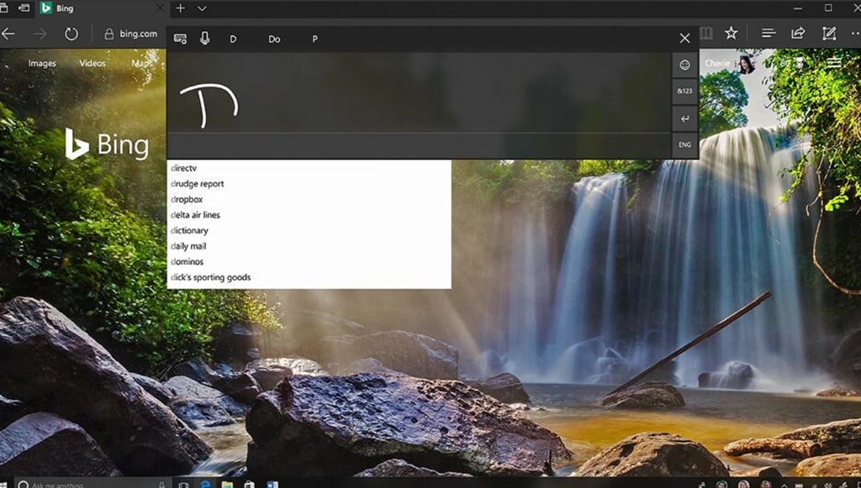
Task: Add page to favorites with star icon
Action: [x=731, y=33]
